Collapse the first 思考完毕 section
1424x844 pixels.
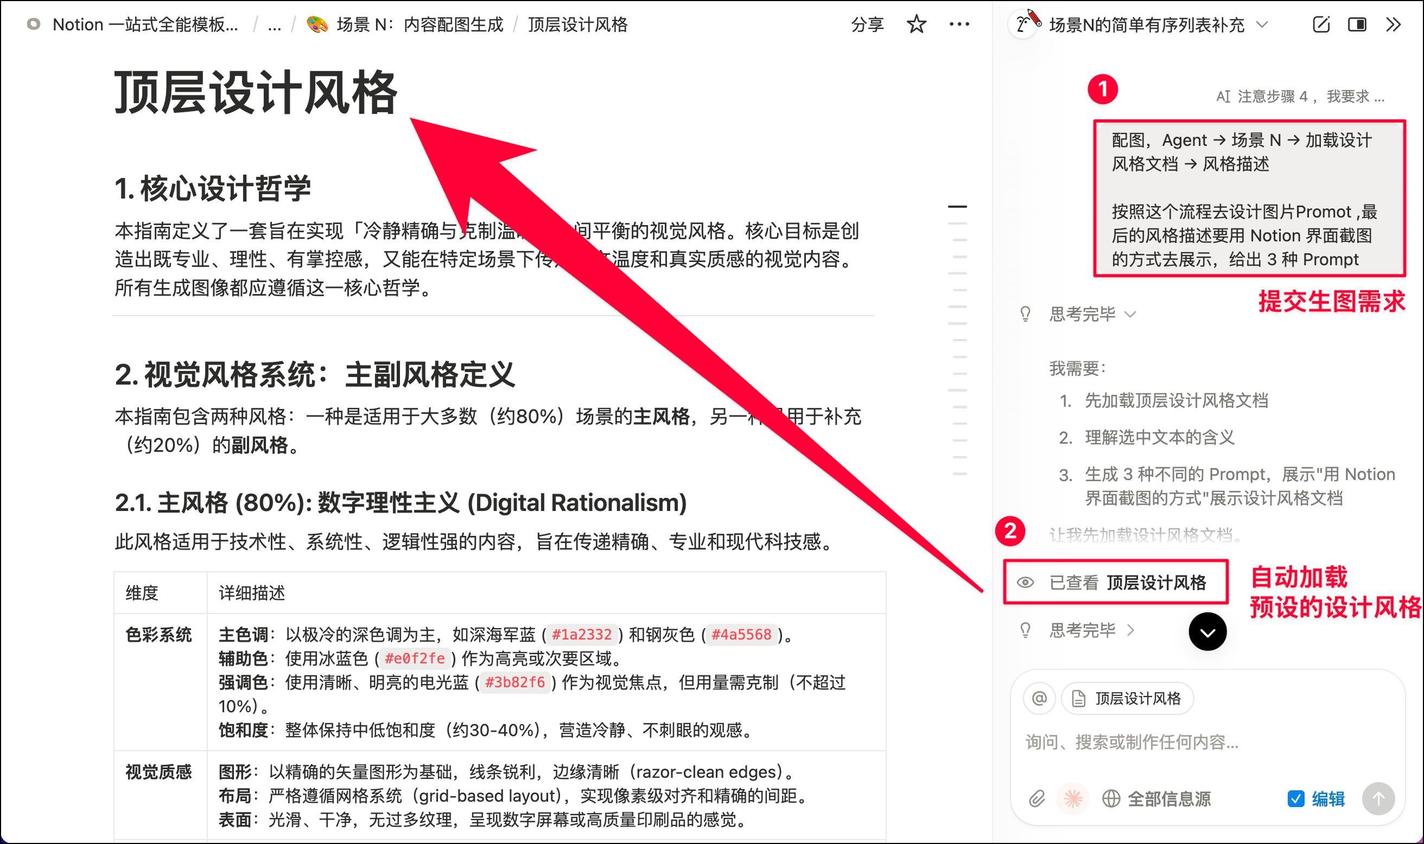click(1131, 314)
